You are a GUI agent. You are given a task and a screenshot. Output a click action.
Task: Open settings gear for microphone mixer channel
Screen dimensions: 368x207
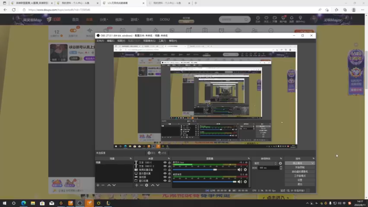pos(245,170)
